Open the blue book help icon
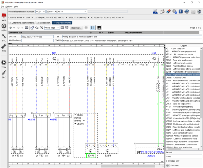 click(187, 11)
